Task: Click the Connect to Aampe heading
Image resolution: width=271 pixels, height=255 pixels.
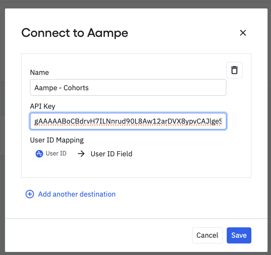Action: [x=75, y=33]
